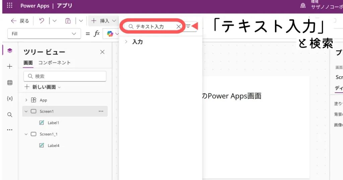
Task: Clear the insert search text with X
Action: [x=179, y=26]
